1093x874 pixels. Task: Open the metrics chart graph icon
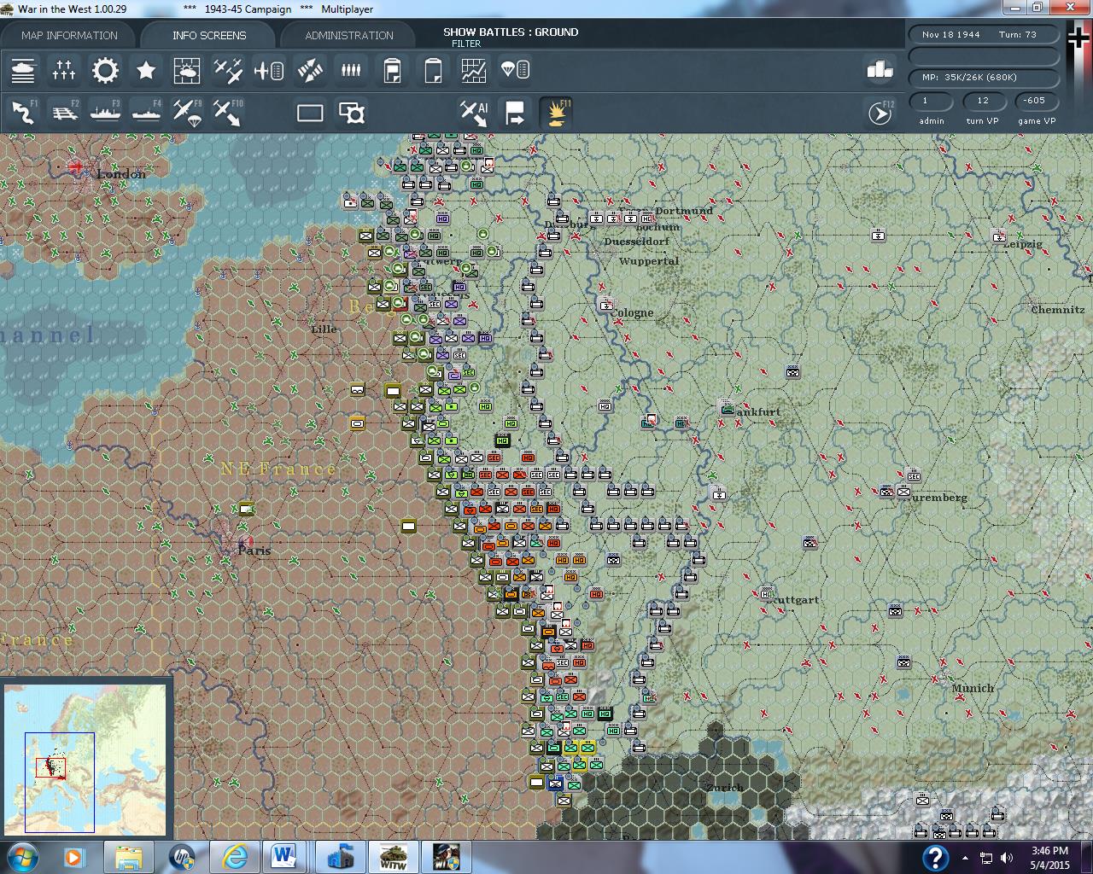[x=474, y=71]
